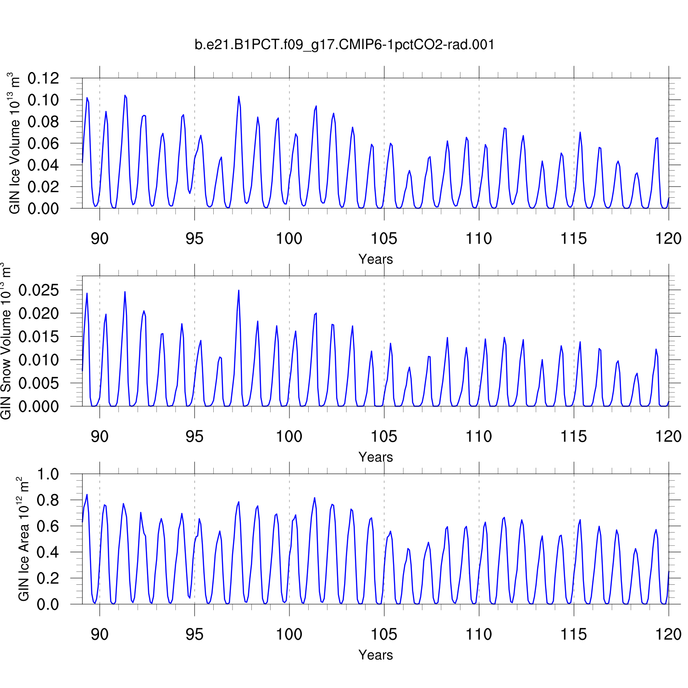This screenshot has height=688, width=688.
Task: Click year 90 tick label under Snow Volume plot
Action: click(x=100, y=436)
